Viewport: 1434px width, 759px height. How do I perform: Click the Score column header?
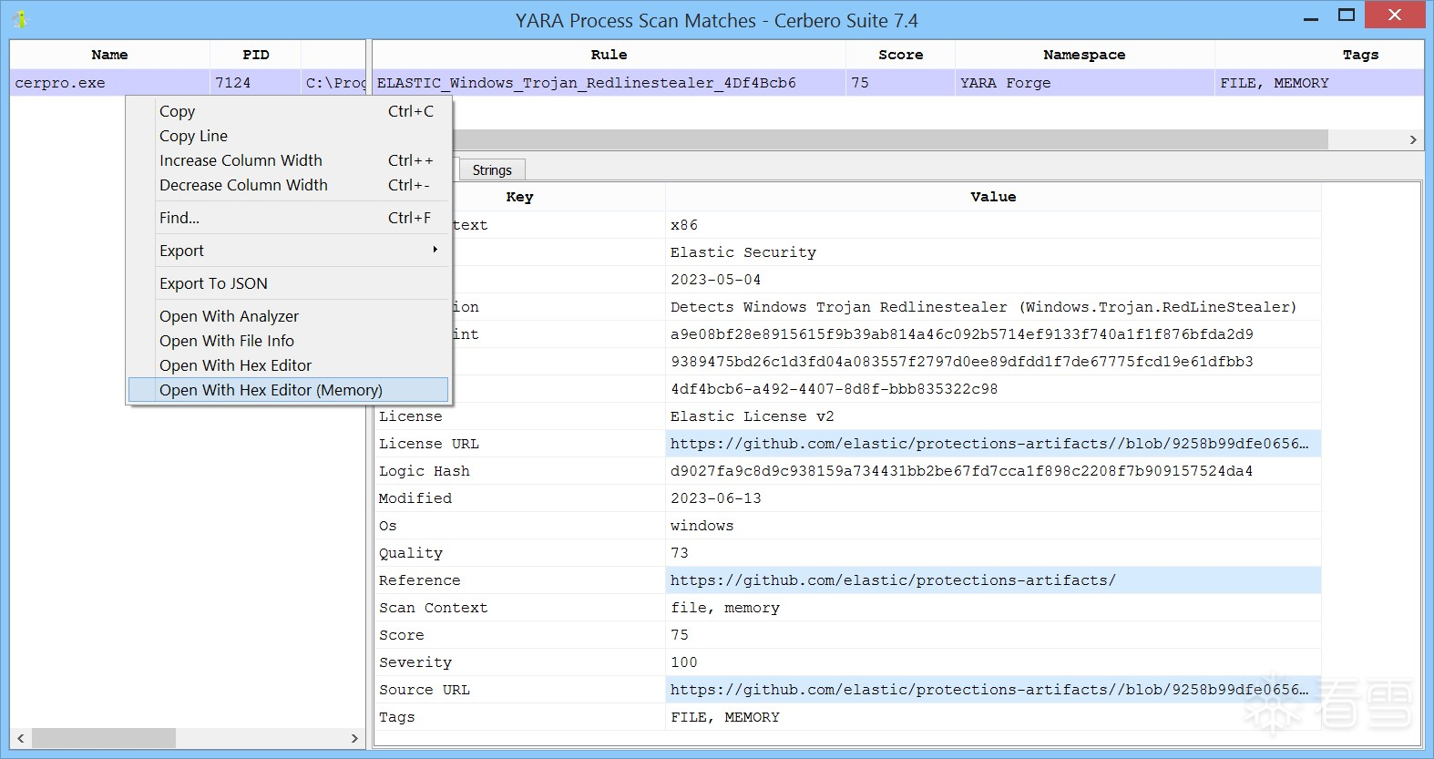tap(900, 55)
